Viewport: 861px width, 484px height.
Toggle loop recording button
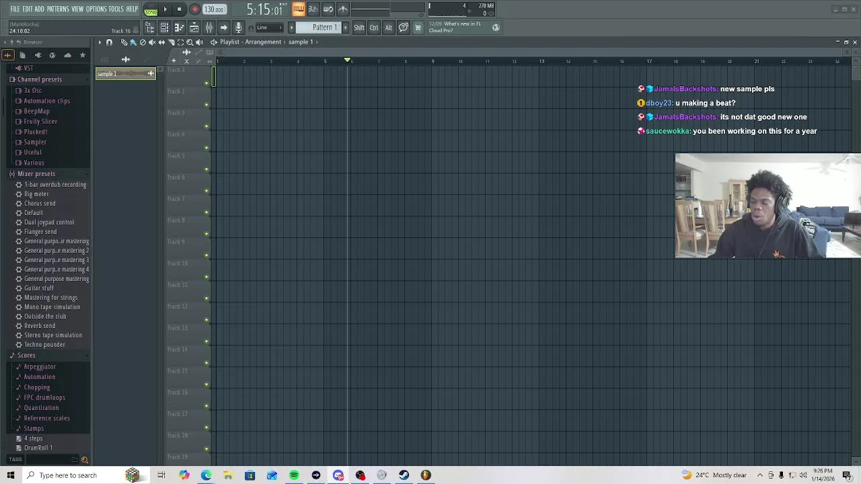click(328, 9)
